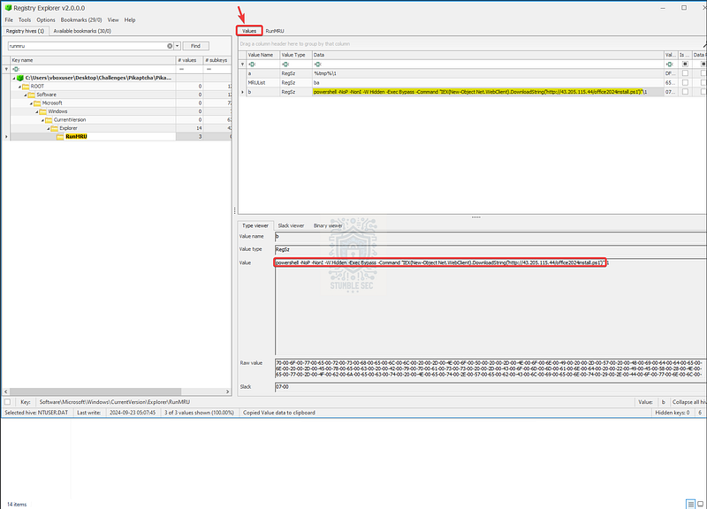Click the Windows folder icon

tap(42, 112)
